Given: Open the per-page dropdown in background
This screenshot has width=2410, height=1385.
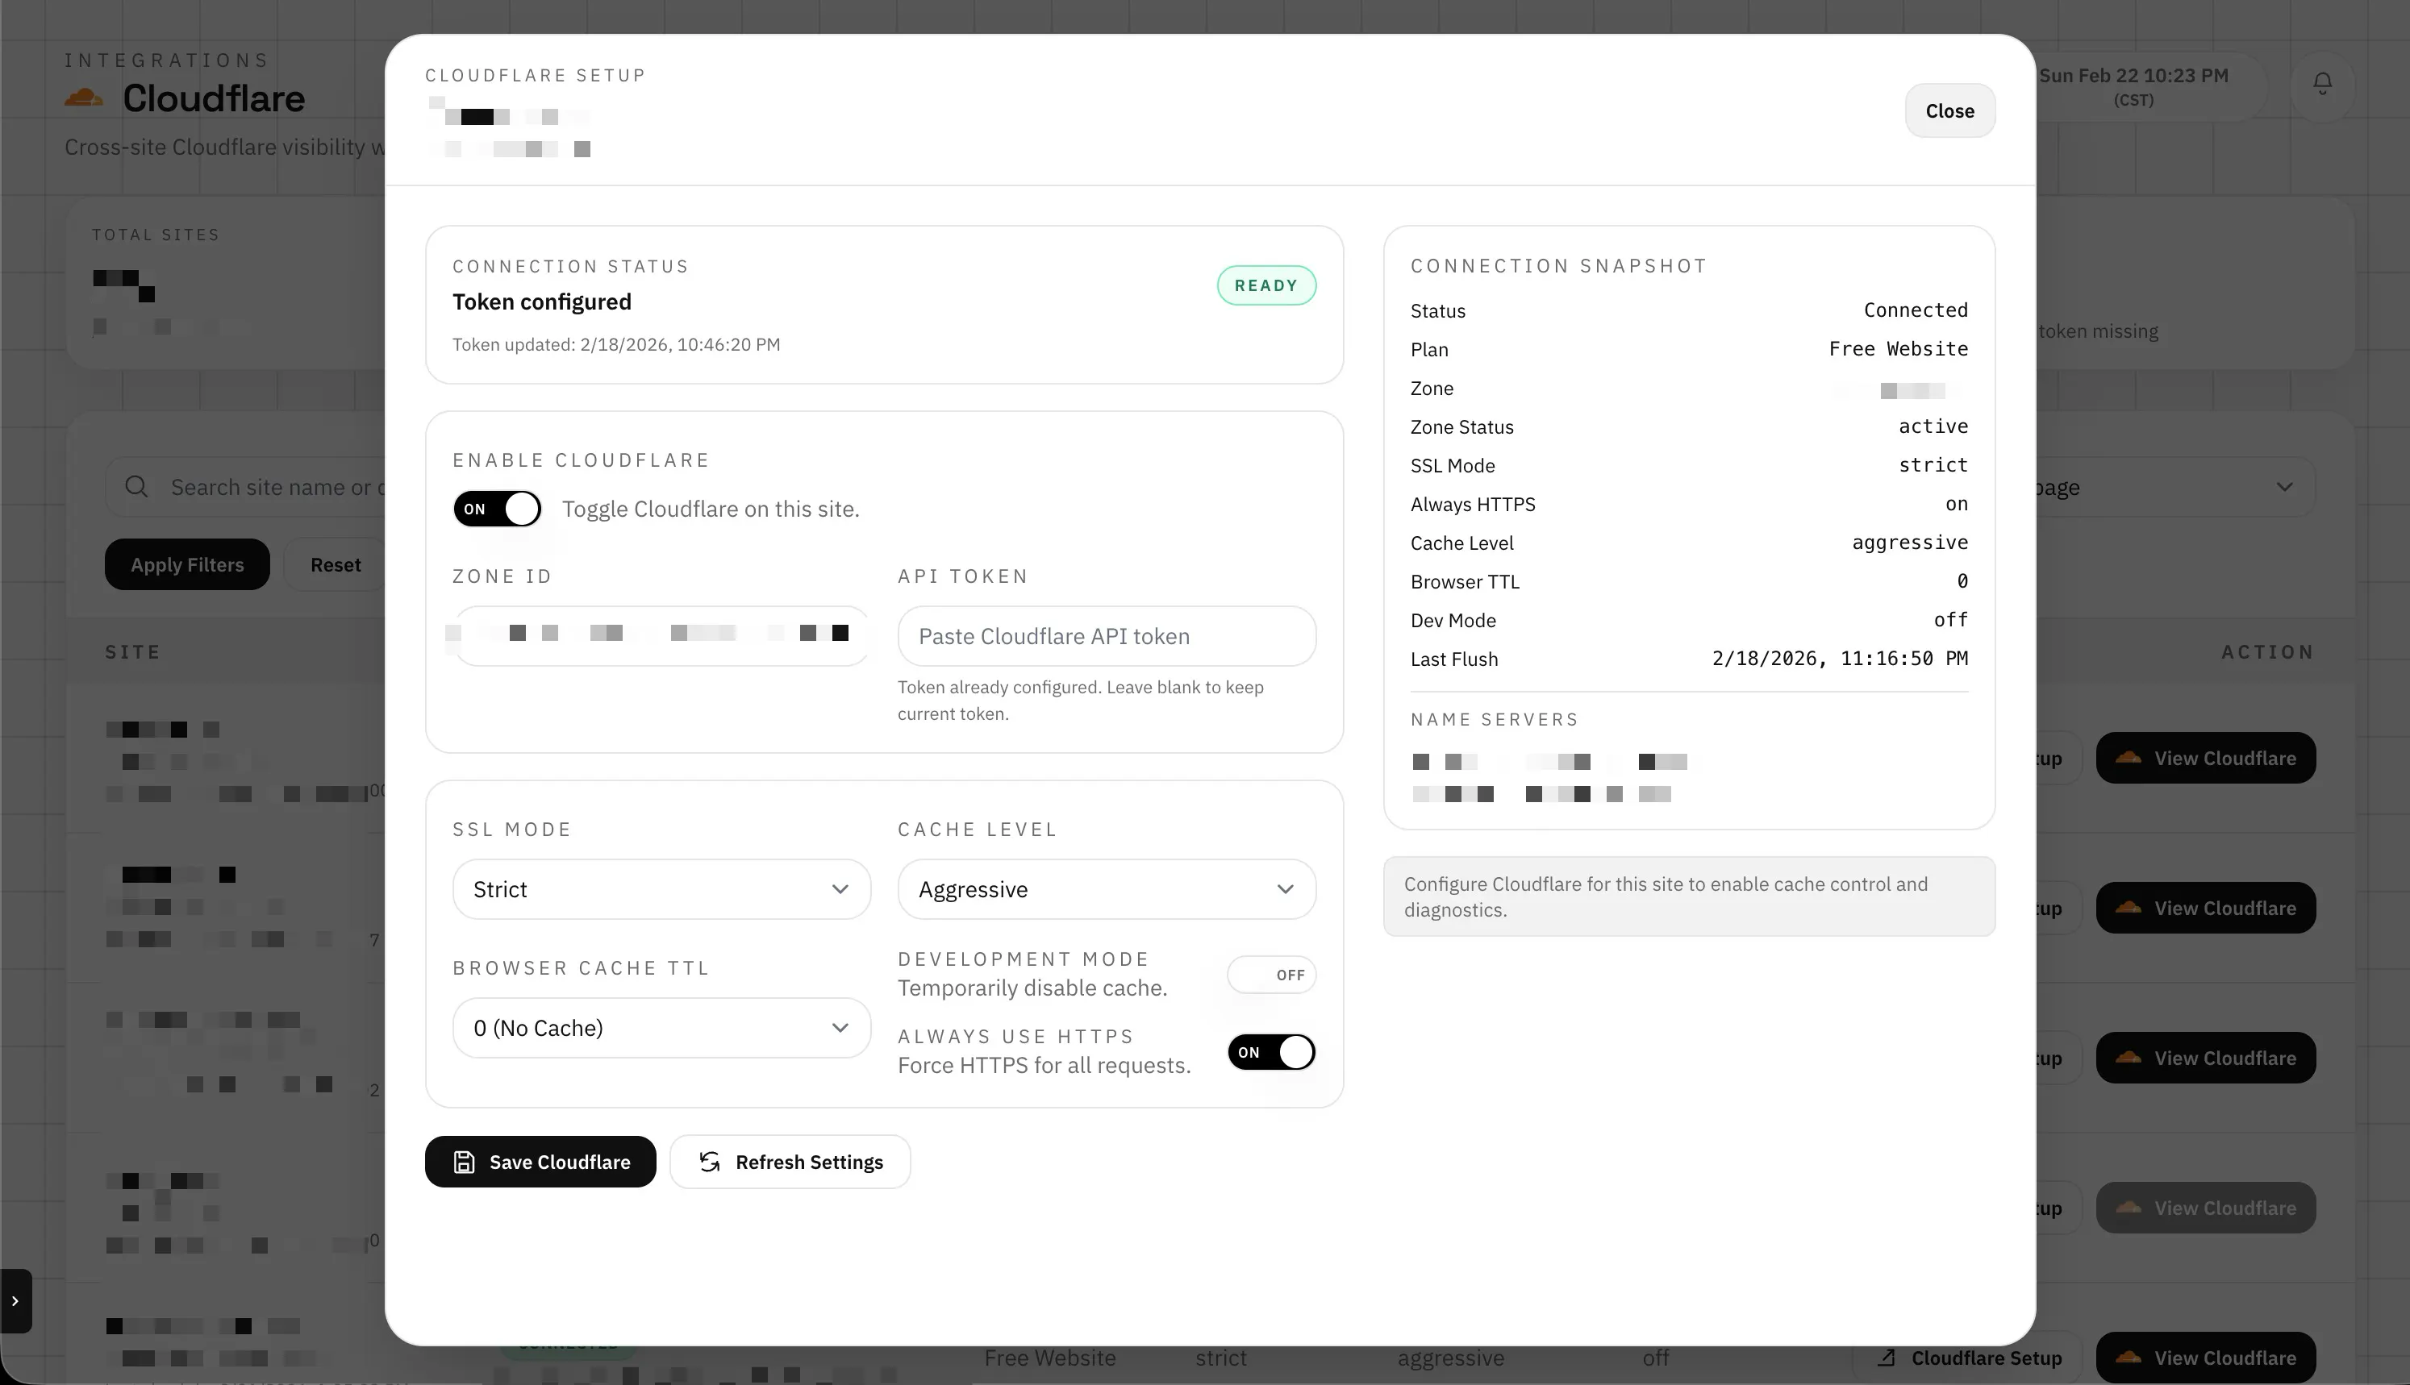Looking at the screenshot, I should point(2174,487).
